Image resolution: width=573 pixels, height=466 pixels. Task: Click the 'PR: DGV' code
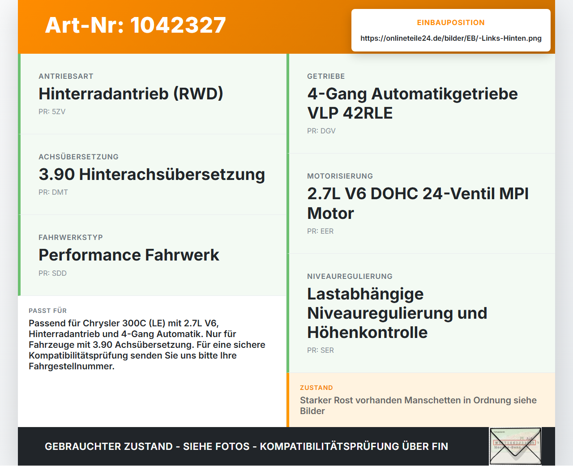point(321,131)
